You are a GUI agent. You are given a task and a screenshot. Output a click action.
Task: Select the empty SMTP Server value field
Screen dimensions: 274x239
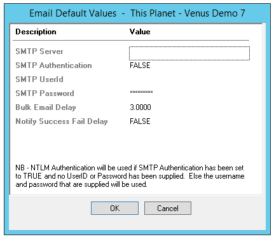(x=189, y=53)
